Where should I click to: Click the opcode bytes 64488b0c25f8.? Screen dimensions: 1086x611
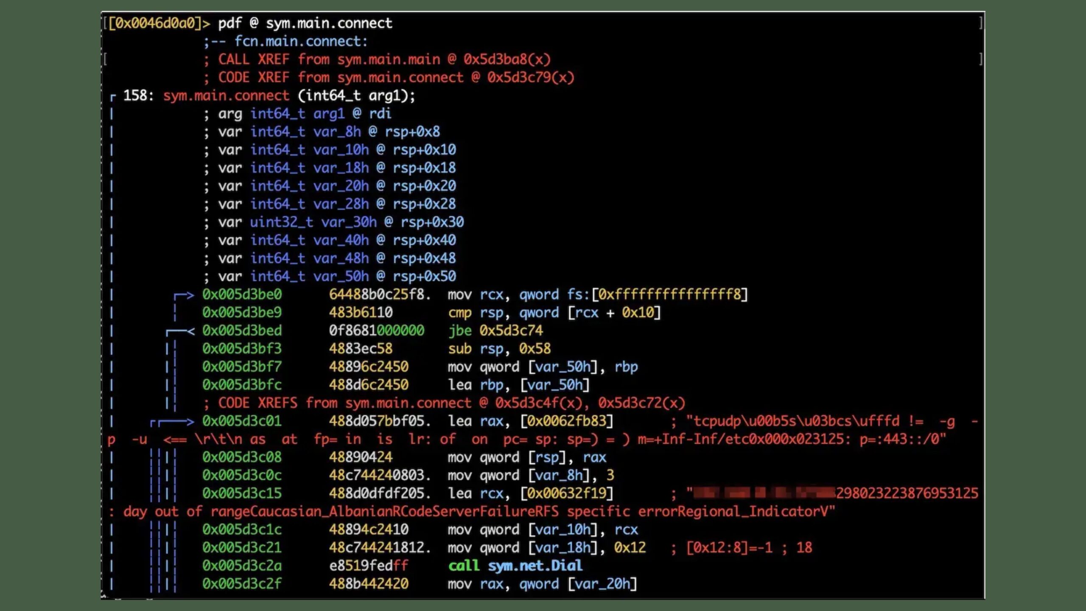pyautogui.click(x=380, y=294)
